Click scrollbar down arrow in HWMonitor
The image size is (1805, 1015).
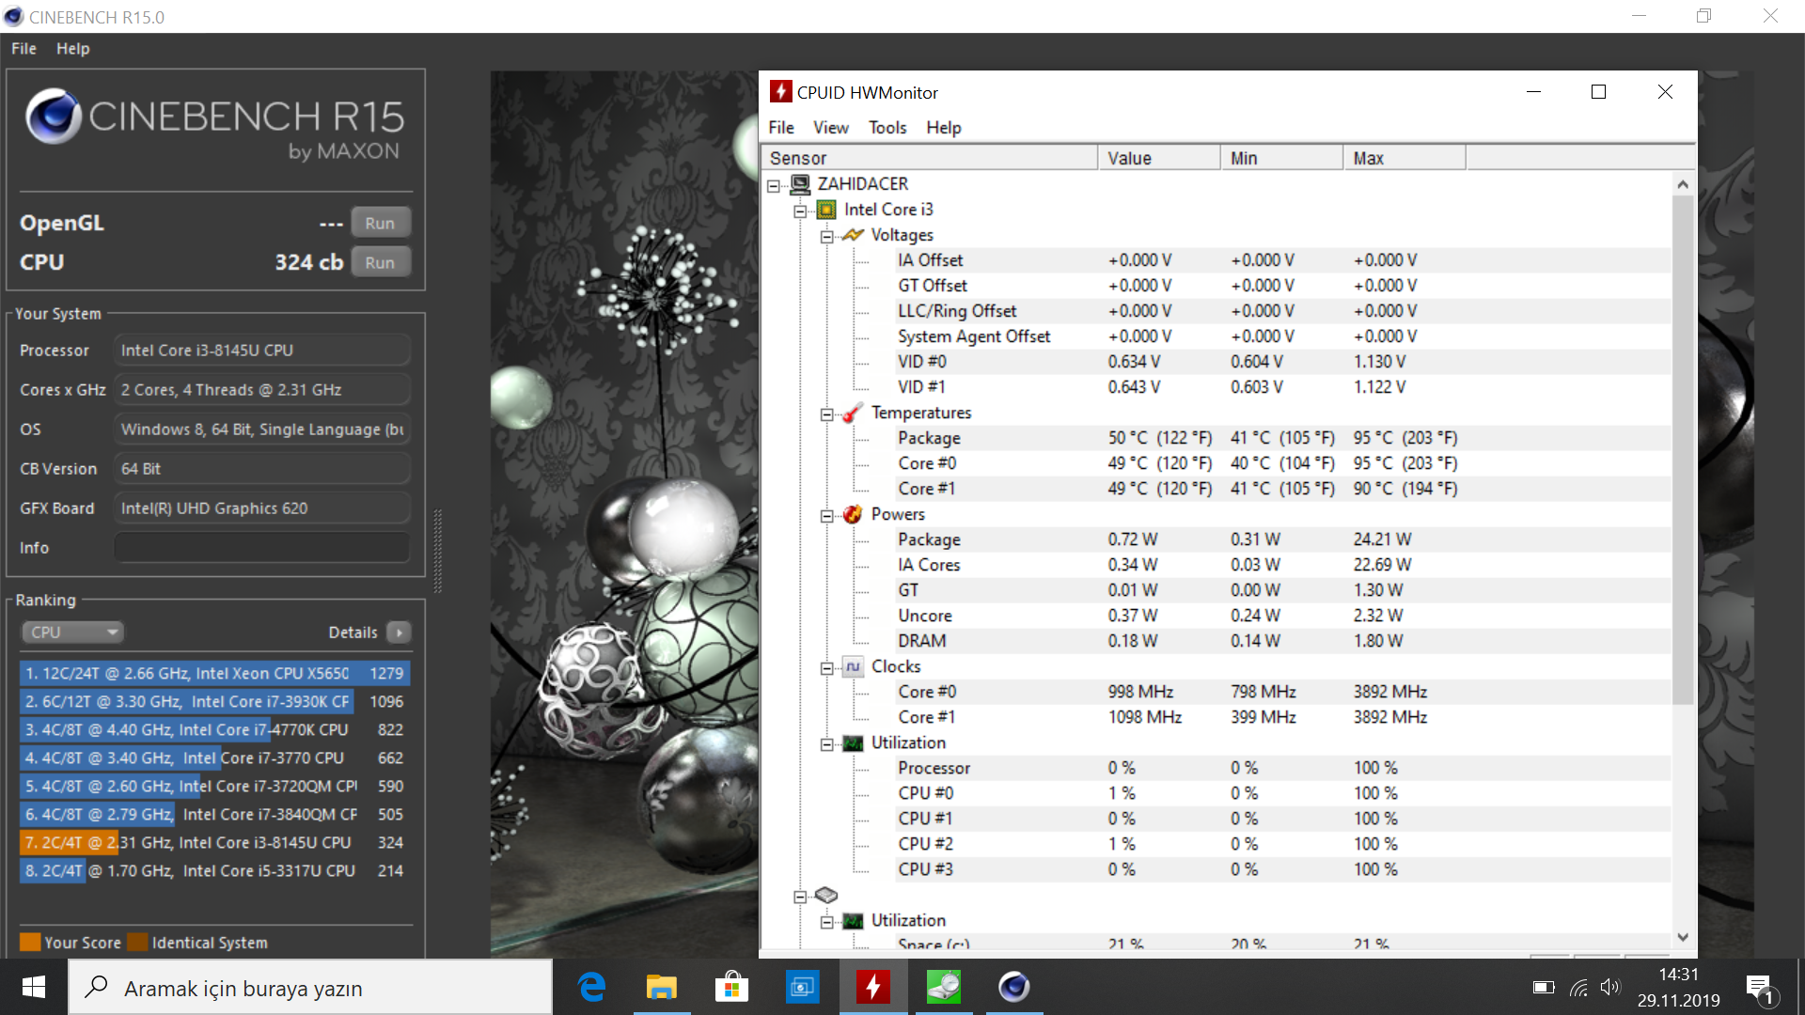pyautogui.click(x=1683, y=937)
